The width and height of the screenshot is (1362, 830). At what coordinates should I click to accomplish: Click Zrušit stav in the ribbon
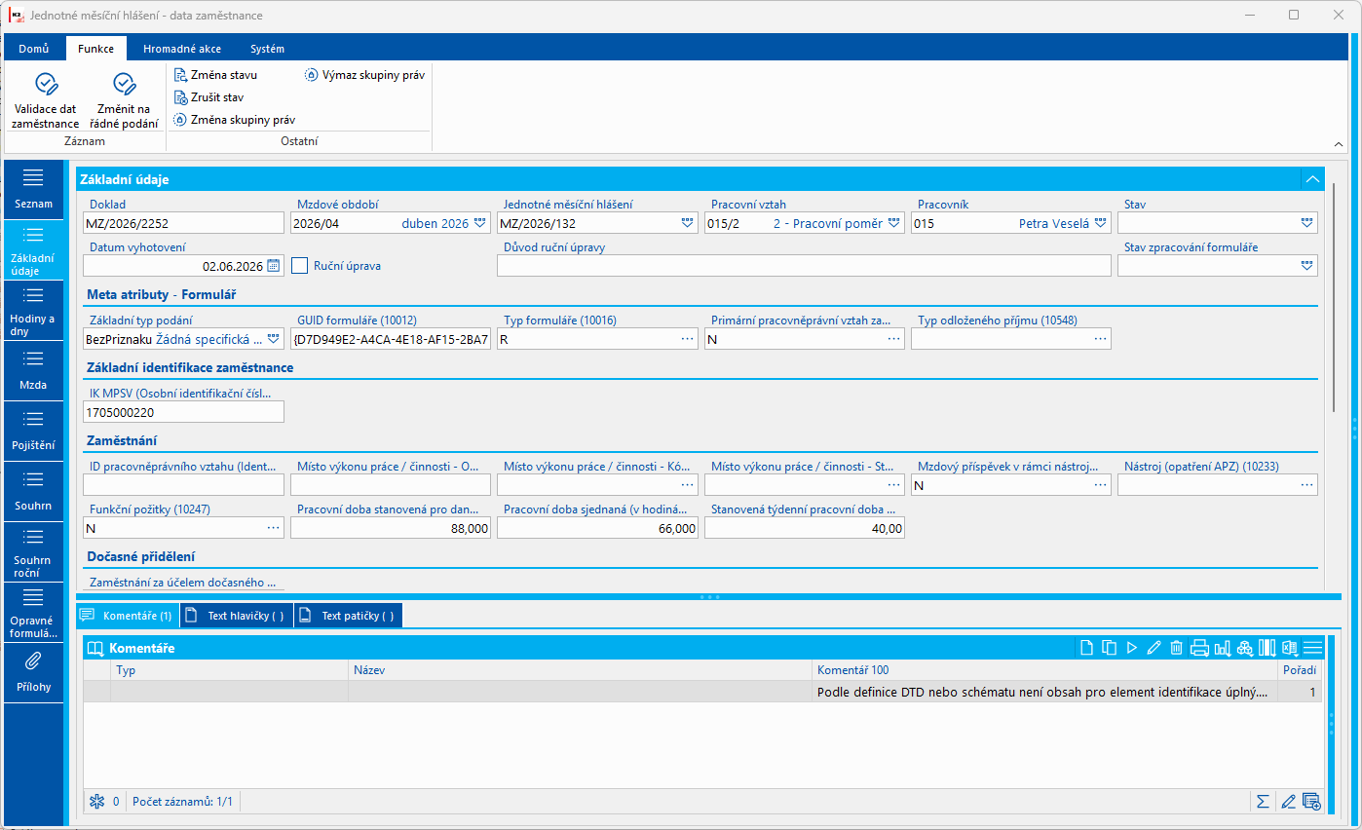208,97
